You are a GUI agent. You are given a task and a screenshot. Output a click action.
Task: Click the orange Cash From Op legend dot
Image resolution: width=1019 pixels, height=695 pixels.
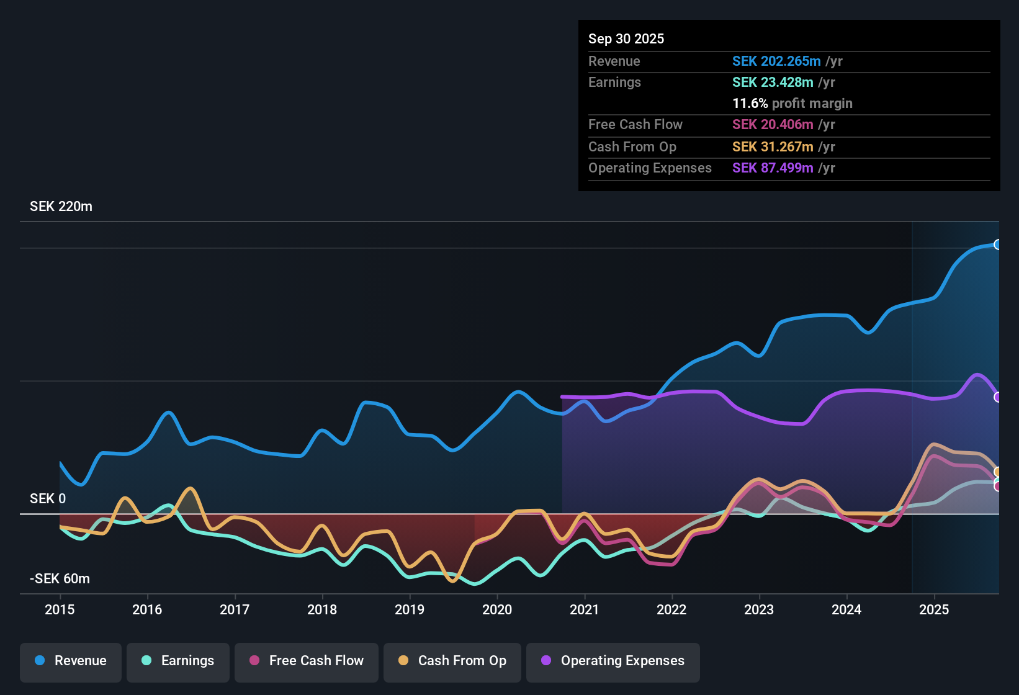click(x=404, y=661)
